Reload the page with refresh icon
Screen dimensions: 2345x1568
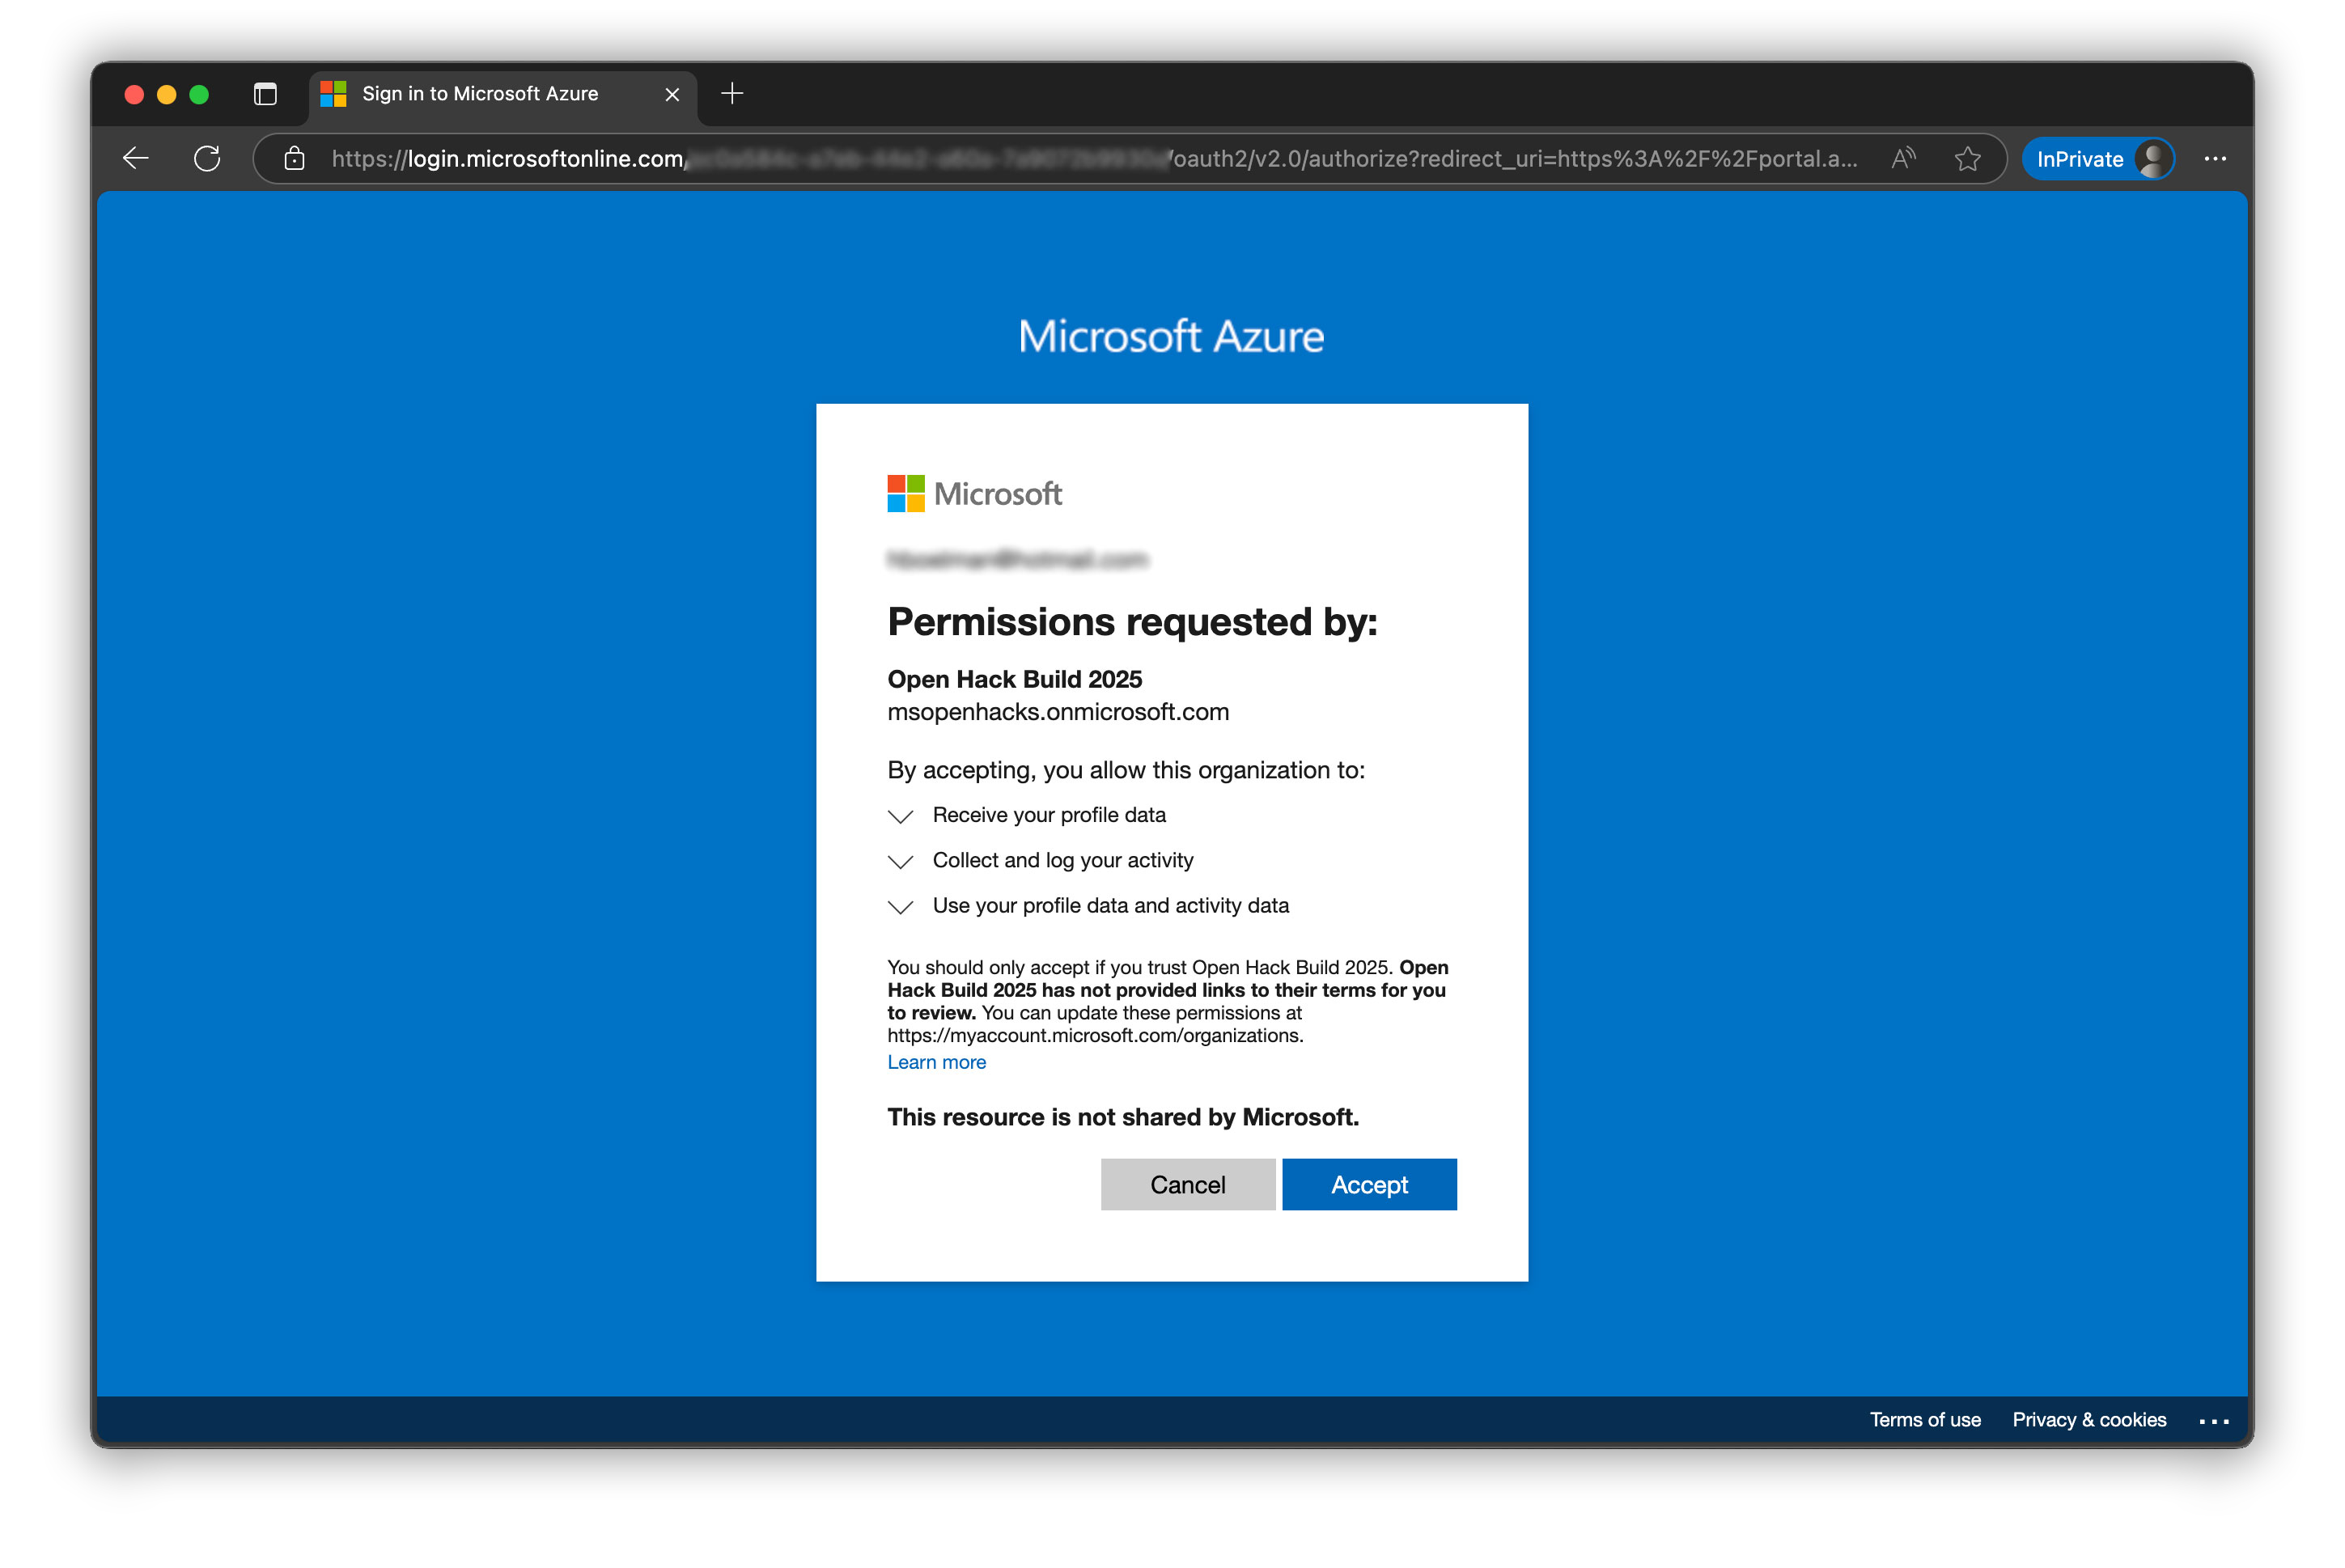[207, 158]
